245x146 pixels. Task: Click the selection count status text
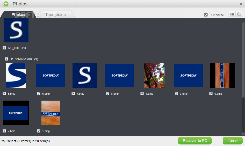[x=25, y=141]
